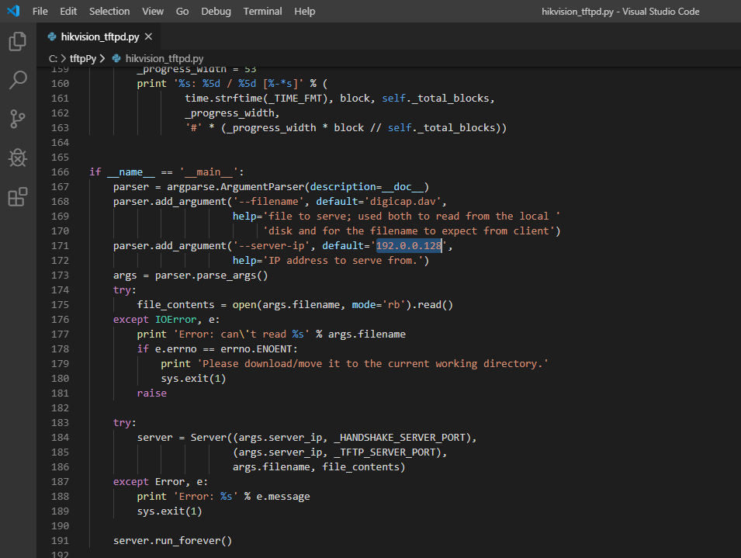Open the Help menu
Viewport: 741px width, 558px height.
(x=305, y=12)
